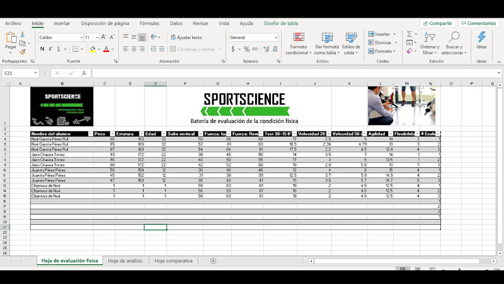Screen dimensions: 504x284
Task: Click the Cut scissors icon
Action: point(23,35)
